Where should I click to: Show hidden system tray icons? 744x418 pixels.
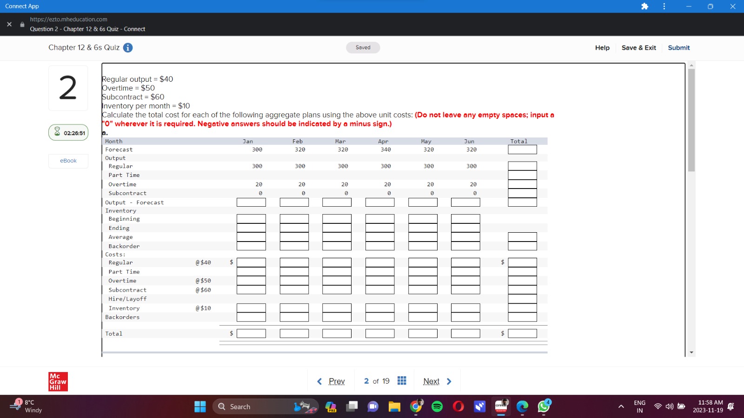tap(621, 407)
